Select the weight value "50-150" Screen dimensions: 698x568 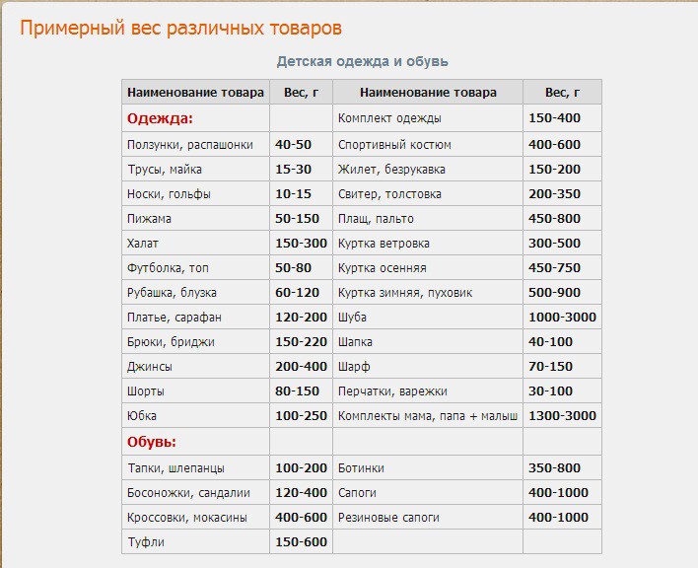pyautogui.click(x=297, y=219)
